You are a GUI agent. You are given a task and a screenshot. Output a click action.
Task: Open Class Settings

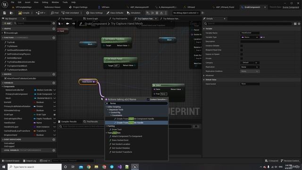pyautogui.click(x=94, y=13)
